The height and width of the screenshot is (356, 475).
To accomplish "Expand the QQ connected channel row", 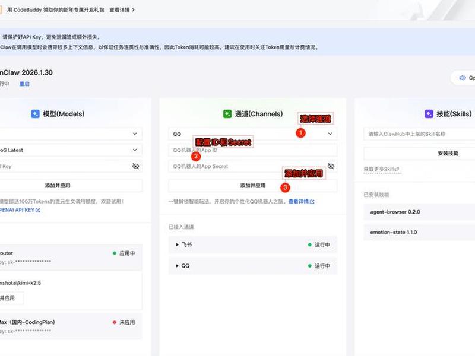I will coord(253,266).
